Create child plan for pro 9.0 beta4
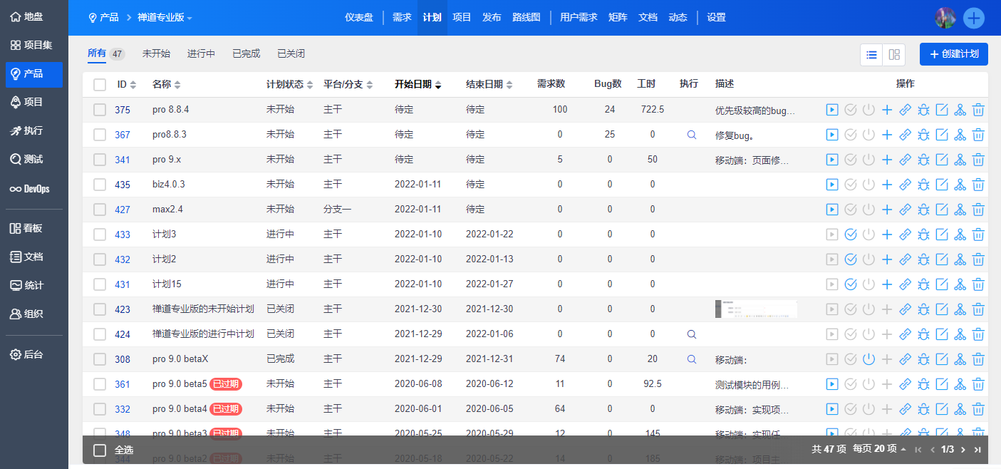Screen dimensions: 1001x469 point(960,409)
